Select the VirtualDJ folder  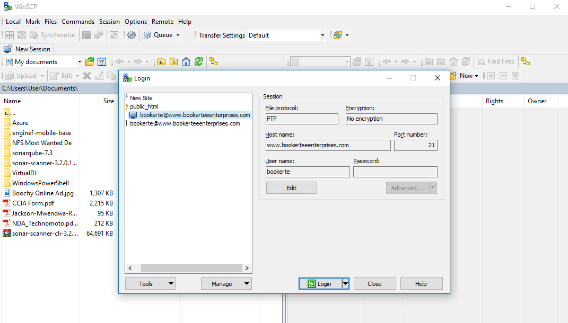click(x=24, y=173)
